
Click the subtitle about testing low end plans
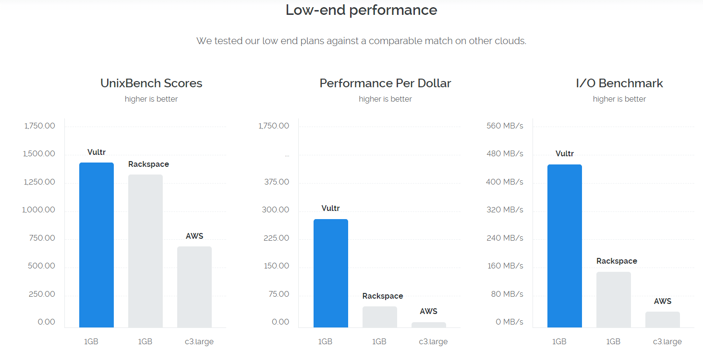tap(361, 41)
